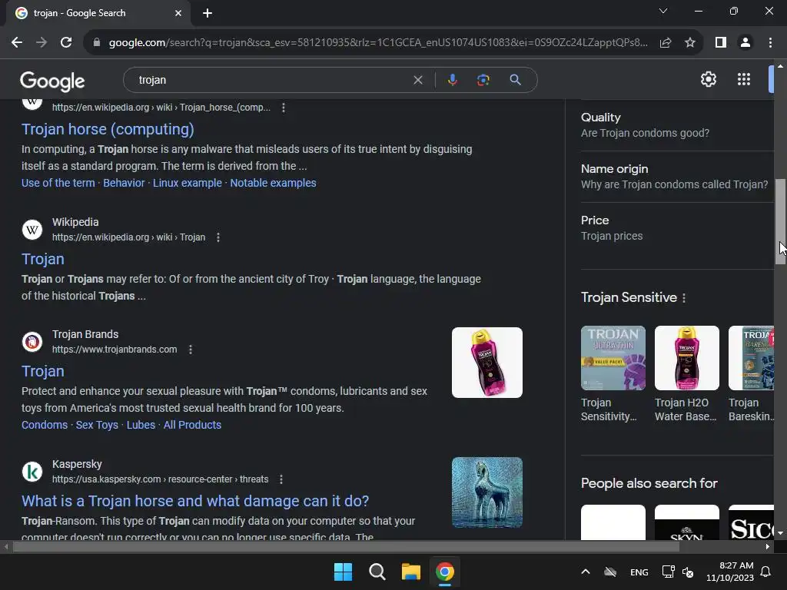Open options for the Wikipedia Trojan result
Viewport: 787px width, 590px height.
[218, 237]
